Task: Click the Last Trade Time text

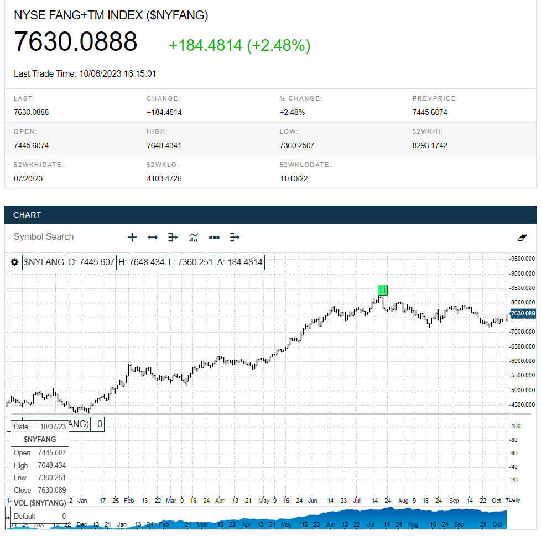Action: [x=85, y=73]
